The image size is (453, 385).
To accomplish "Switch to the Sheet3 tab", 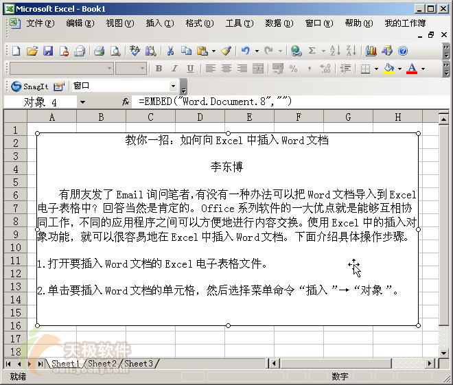I will (x=139, y=363).
